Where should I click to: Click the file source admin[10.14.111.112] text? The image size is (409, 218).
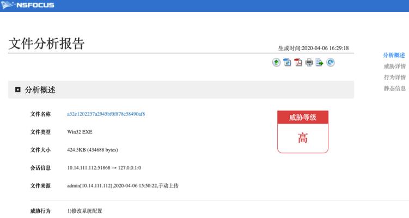123,186
